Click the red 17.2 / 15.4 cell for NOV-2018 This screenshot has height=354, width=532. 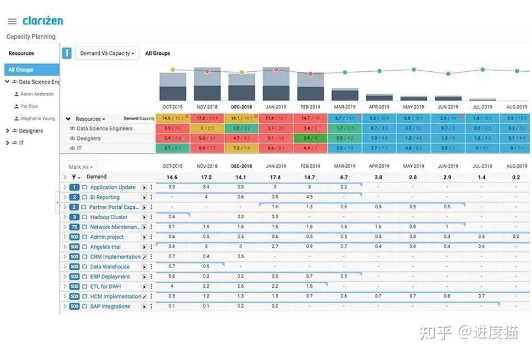207,118
